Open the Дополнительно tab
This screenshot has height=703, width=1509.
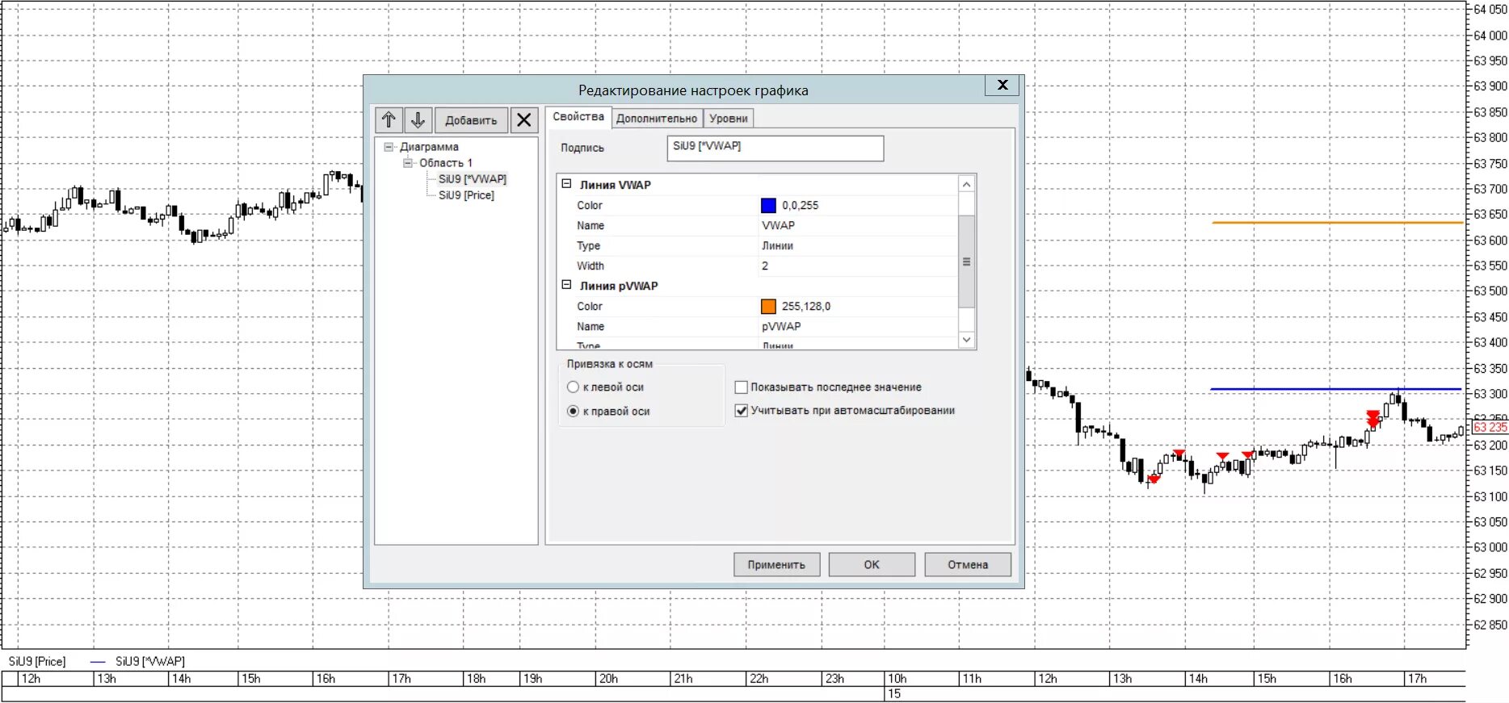657,118
